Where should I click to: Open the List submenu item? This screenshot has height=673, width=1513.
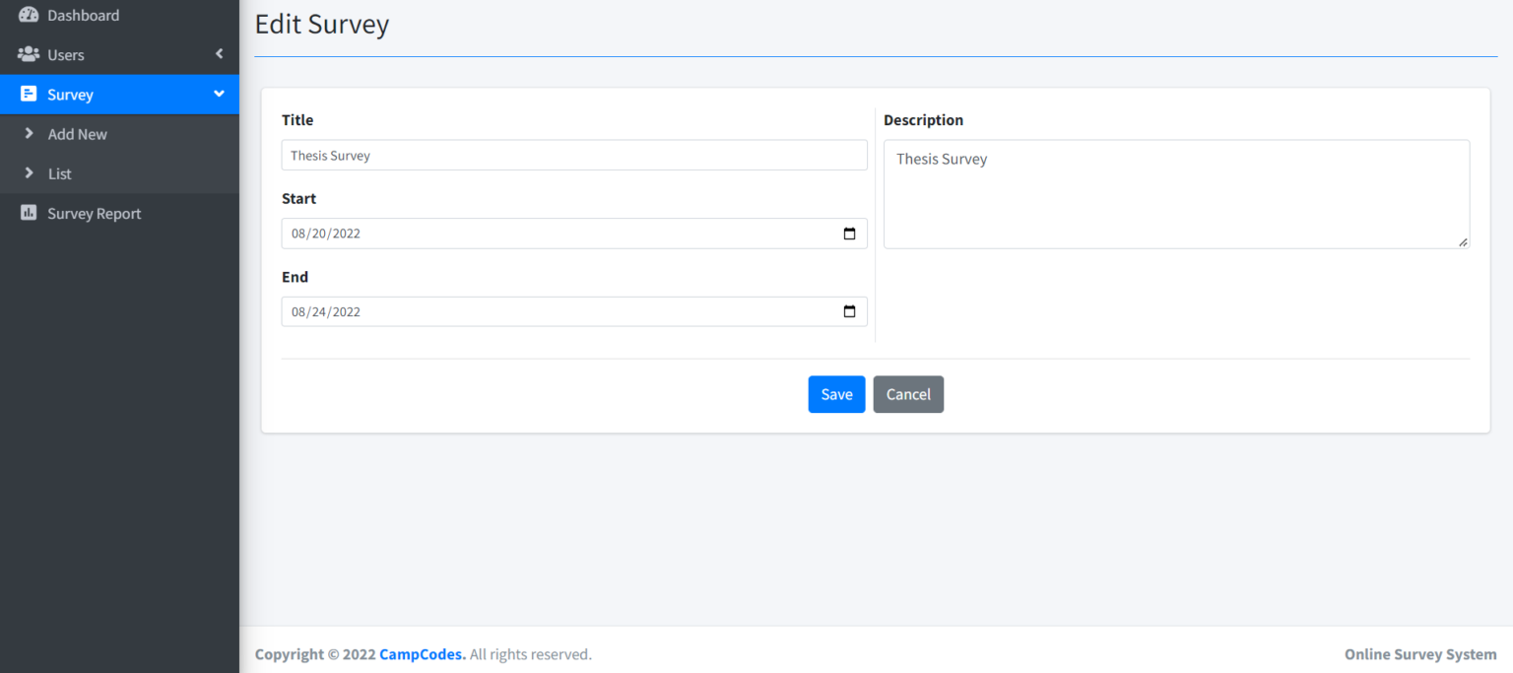(x=59, y=173)
